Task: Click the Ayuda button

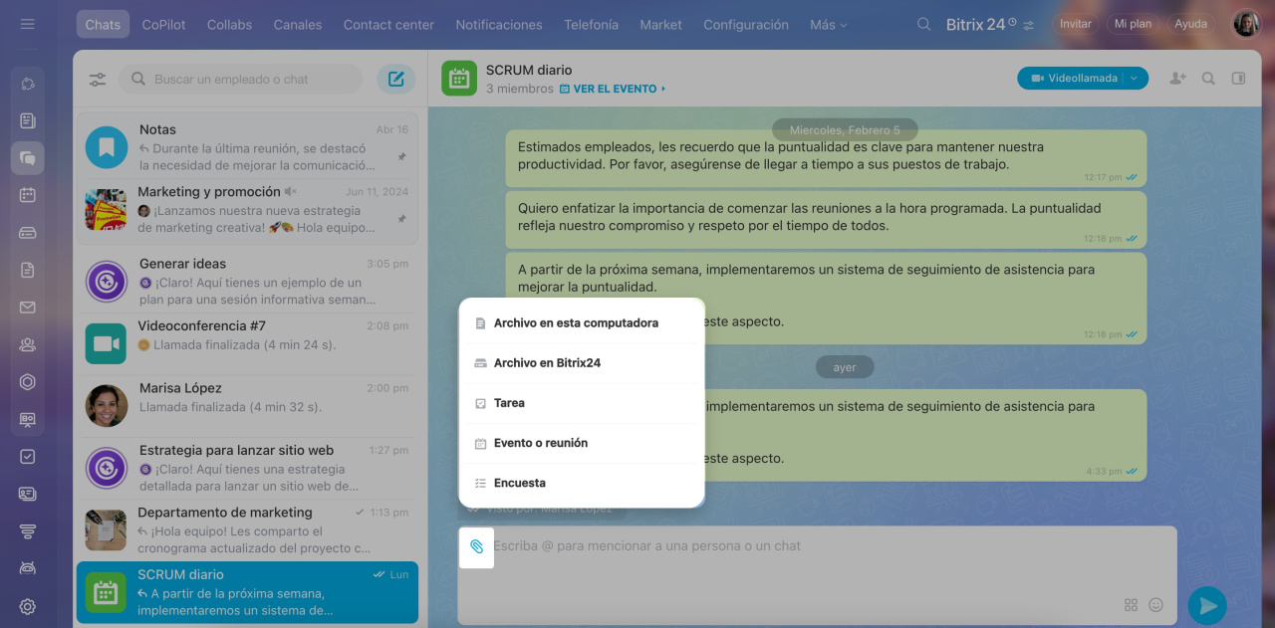Action: pos(1190,24)
